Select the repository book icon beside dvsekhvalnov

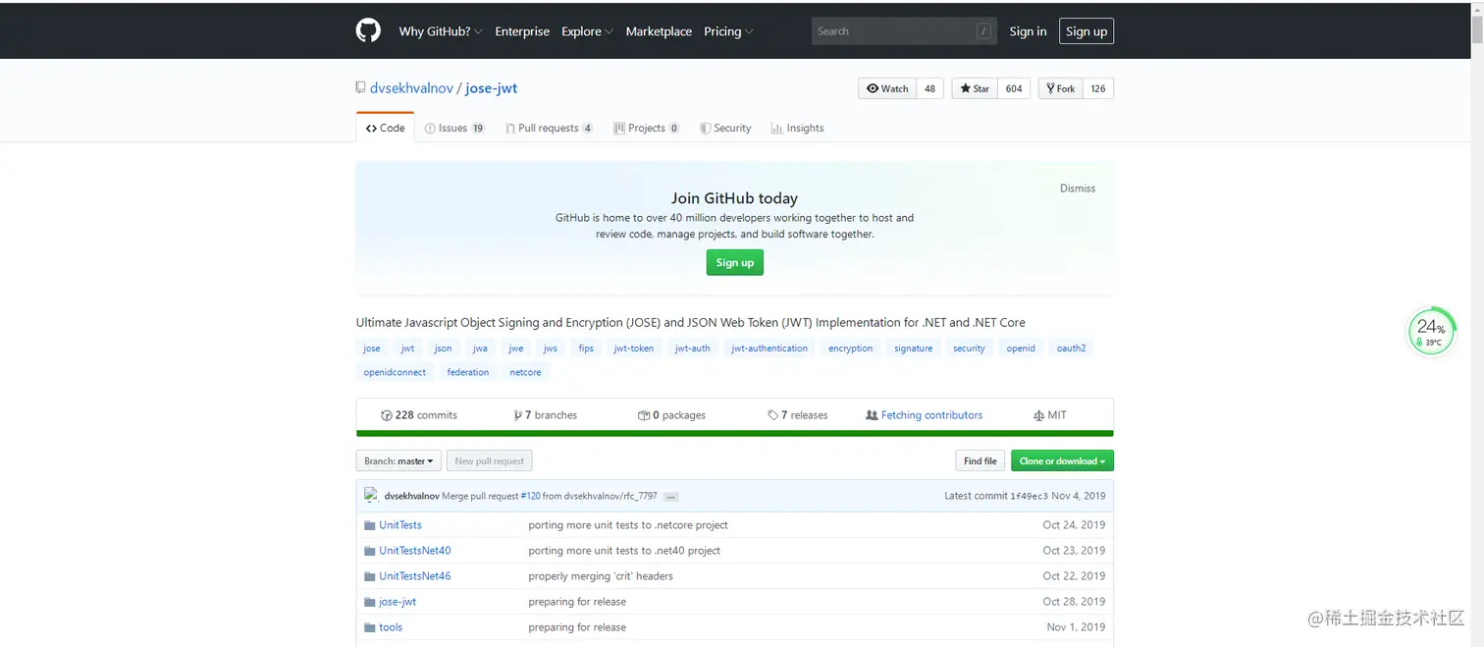(x=360, y=87)
